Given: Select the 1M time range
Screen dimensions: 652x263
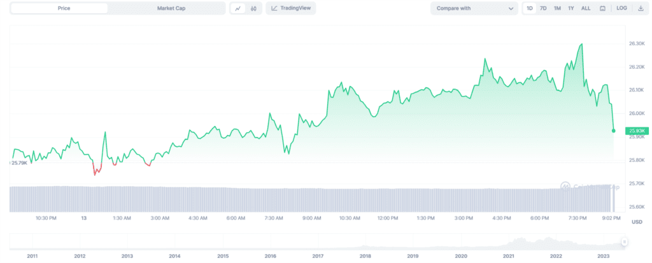Looking at the screenshot, I should (x=557, y=8).
